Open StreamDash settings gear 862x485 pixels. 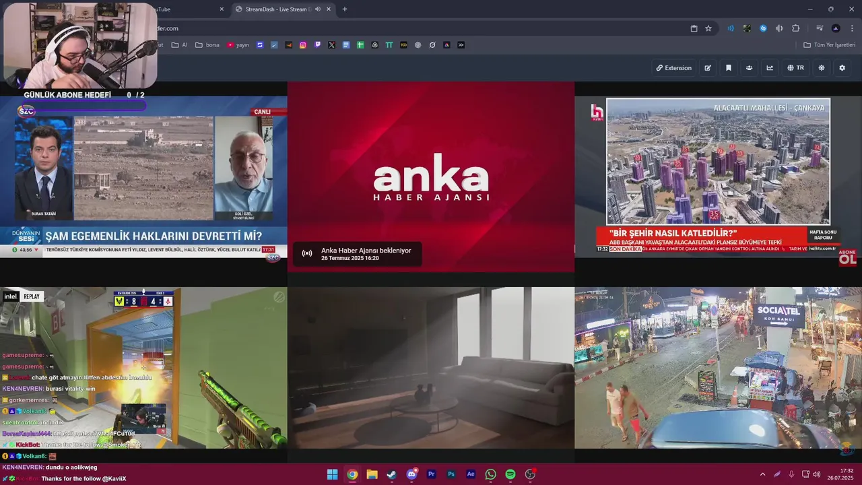point(842,68)
